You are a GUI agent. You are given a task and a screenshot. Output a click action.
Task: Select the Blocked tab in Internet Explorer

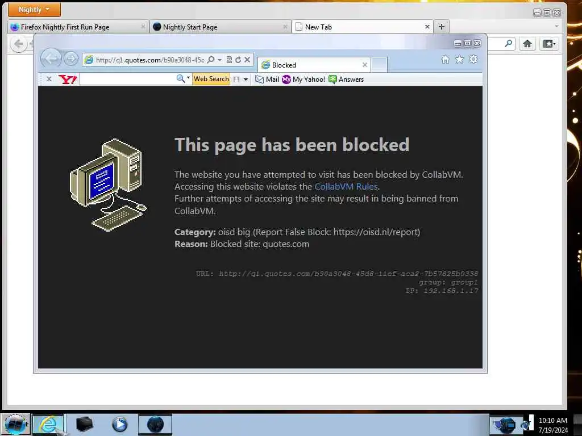314,65
